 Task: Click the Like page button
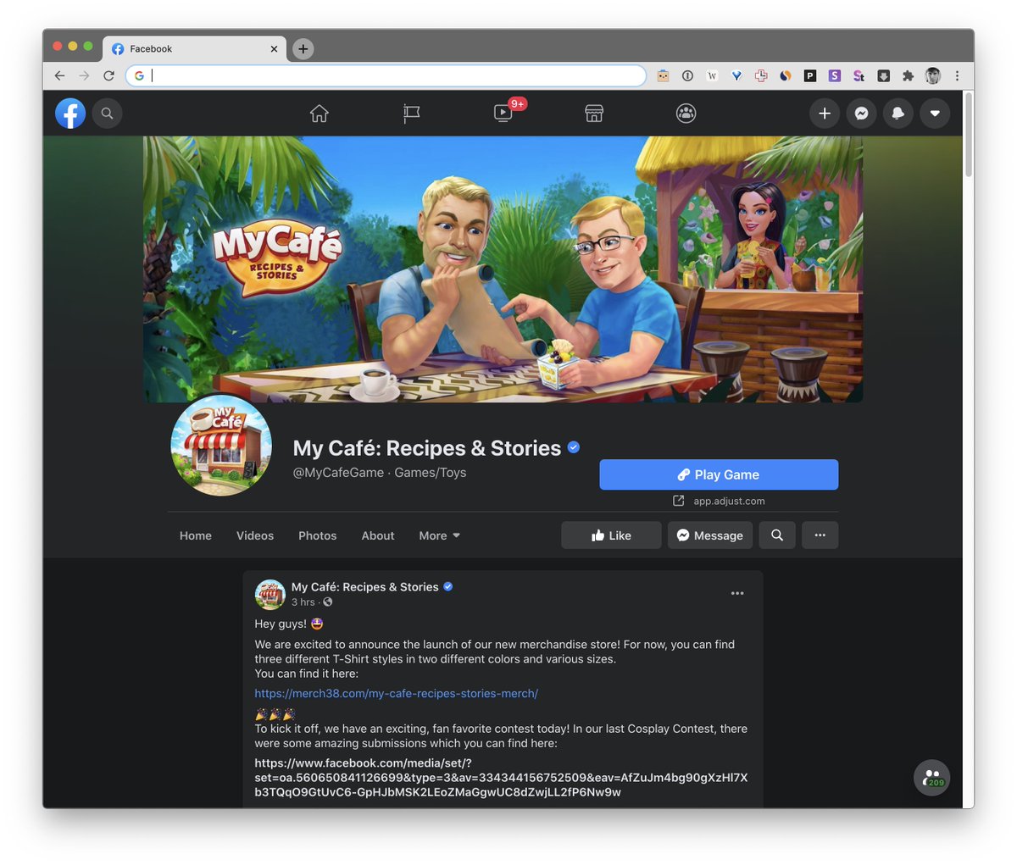(611, 535)
